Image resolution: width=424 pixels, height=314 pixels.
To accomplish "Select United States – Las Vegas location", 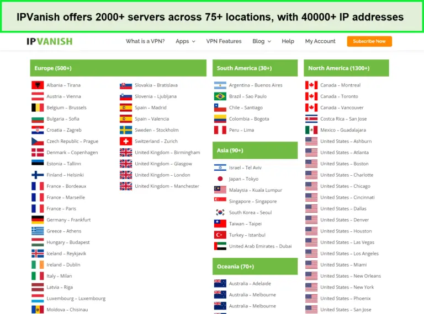I will point(347,242).
